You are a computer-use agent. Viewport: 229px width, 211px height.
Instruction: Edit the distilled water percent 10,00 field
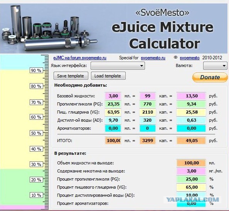click(x=191, y=195)
